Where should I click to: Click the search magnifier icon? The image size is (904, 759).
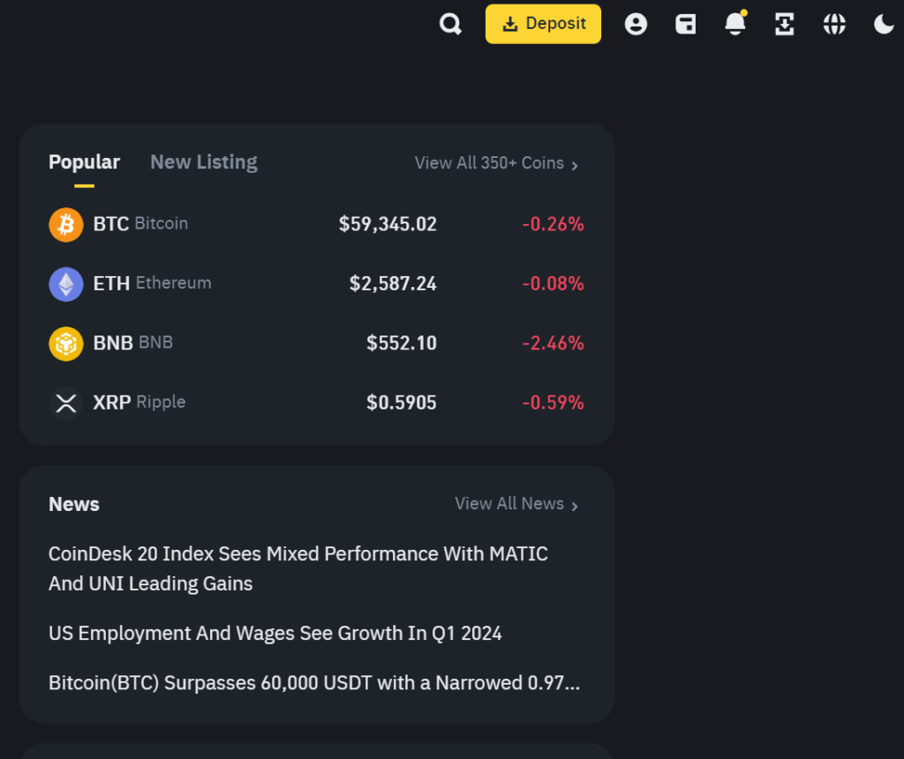click(450, 25)
